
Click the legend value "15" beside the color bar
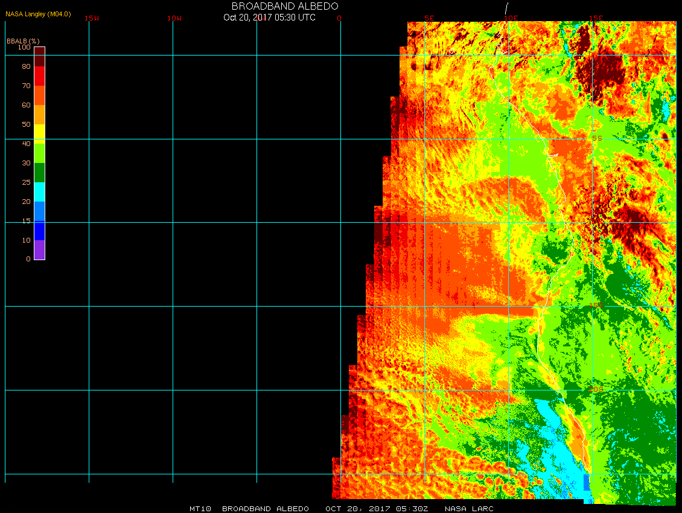click(26, 221)
